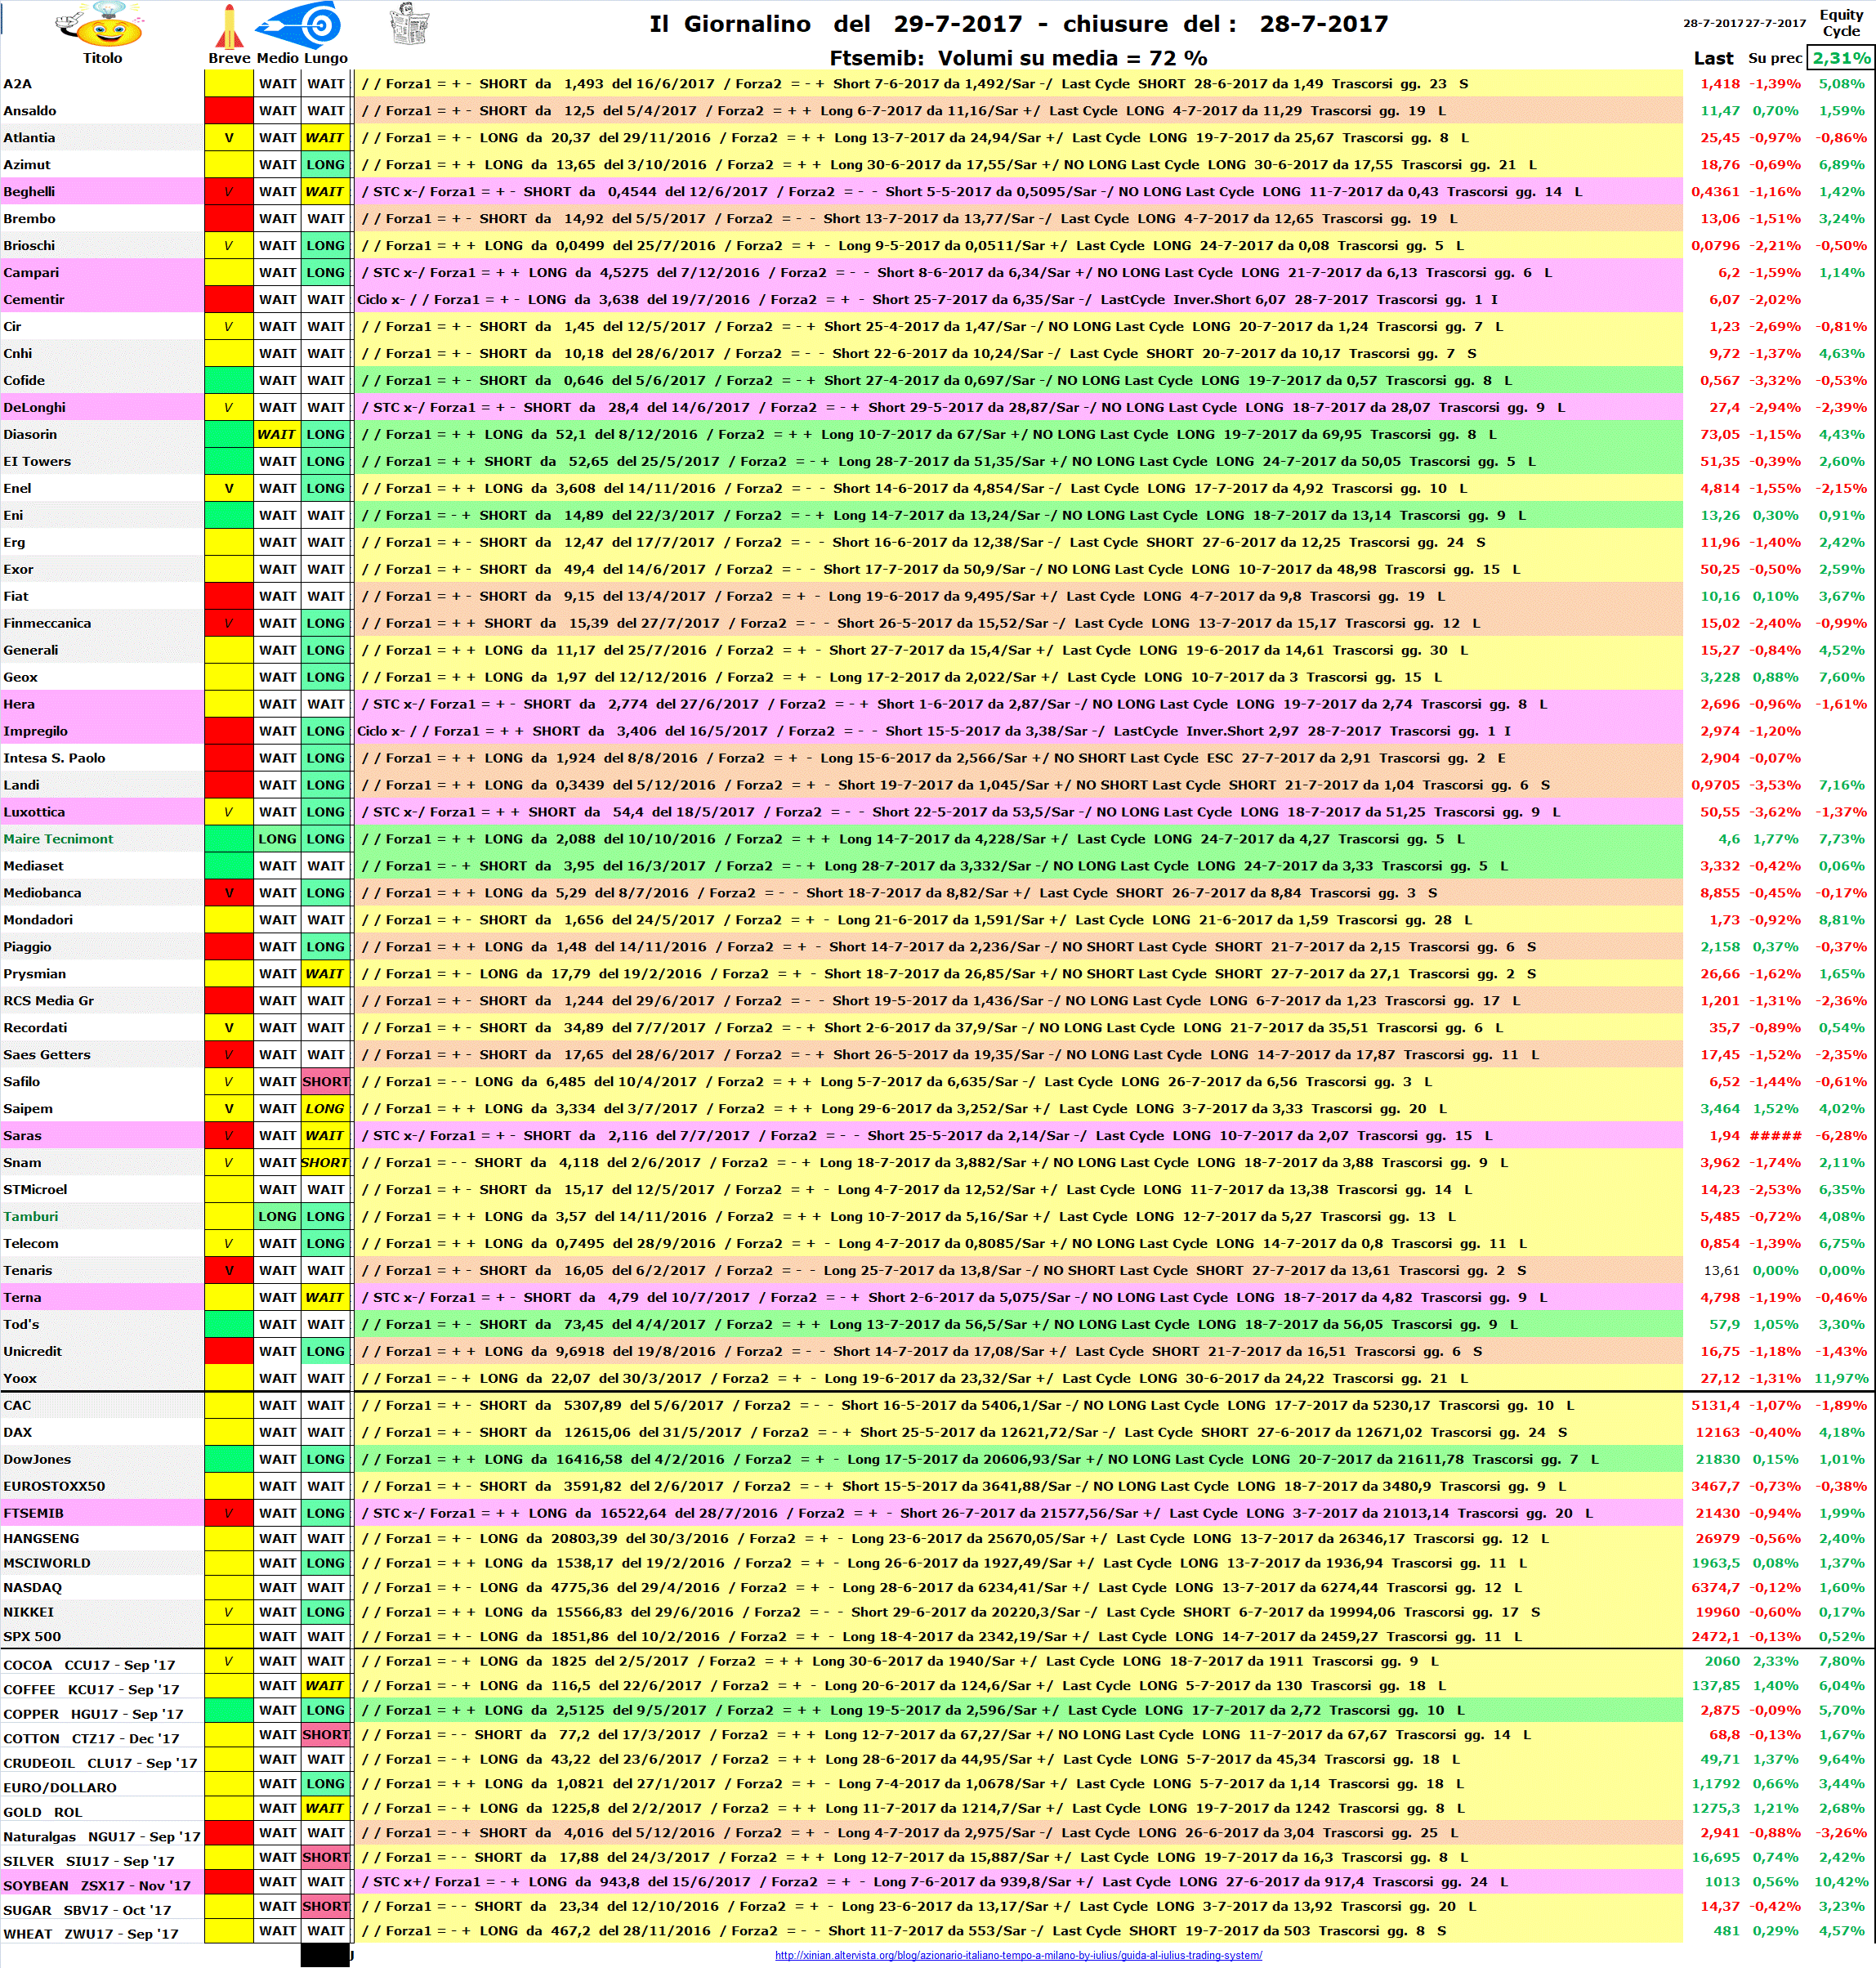Click the yellow WAIT Medio cell for Diasorin
1876x1968 pixels.
click(277, 435)
